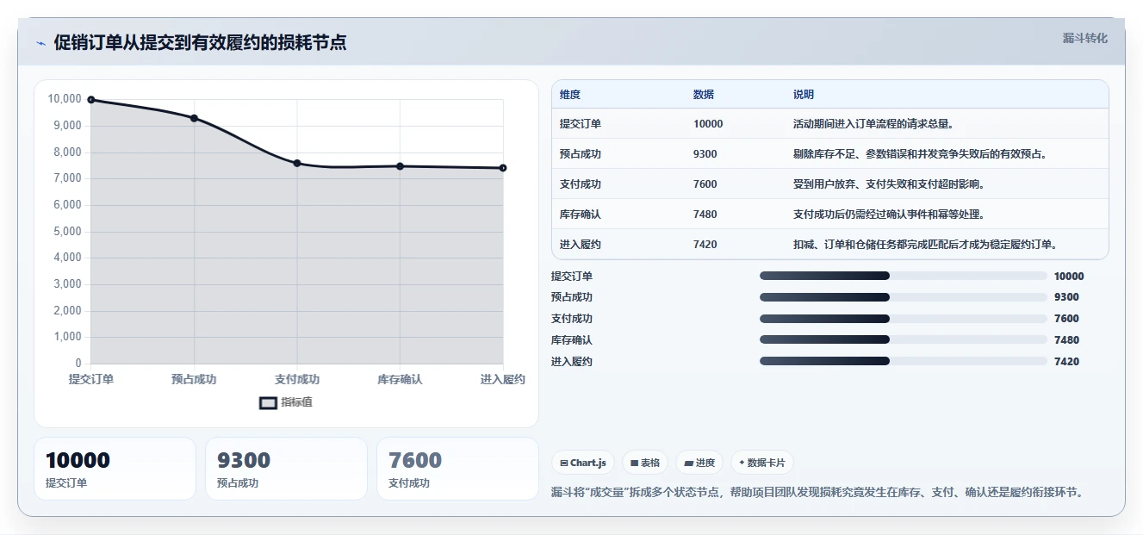Toggle the 指标值 legend swatch
The height and width of the screenshot is (535, 1143).
[x=268, y=402]
